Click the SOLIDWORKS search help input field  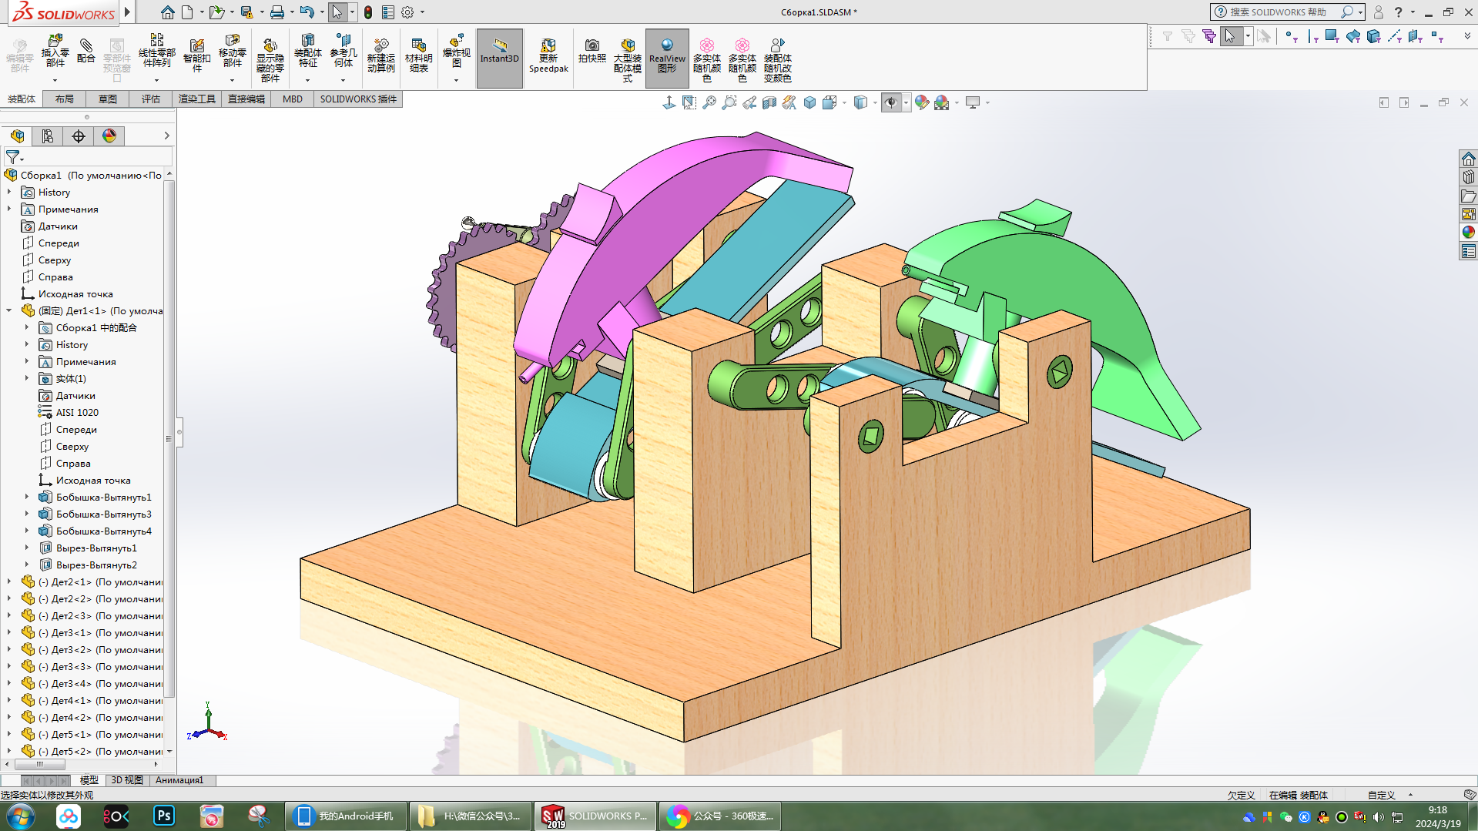coord(1279,12)
